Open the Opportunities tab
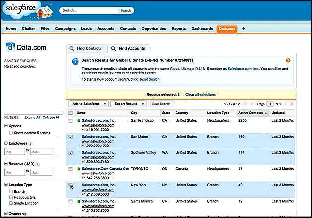 154,29
